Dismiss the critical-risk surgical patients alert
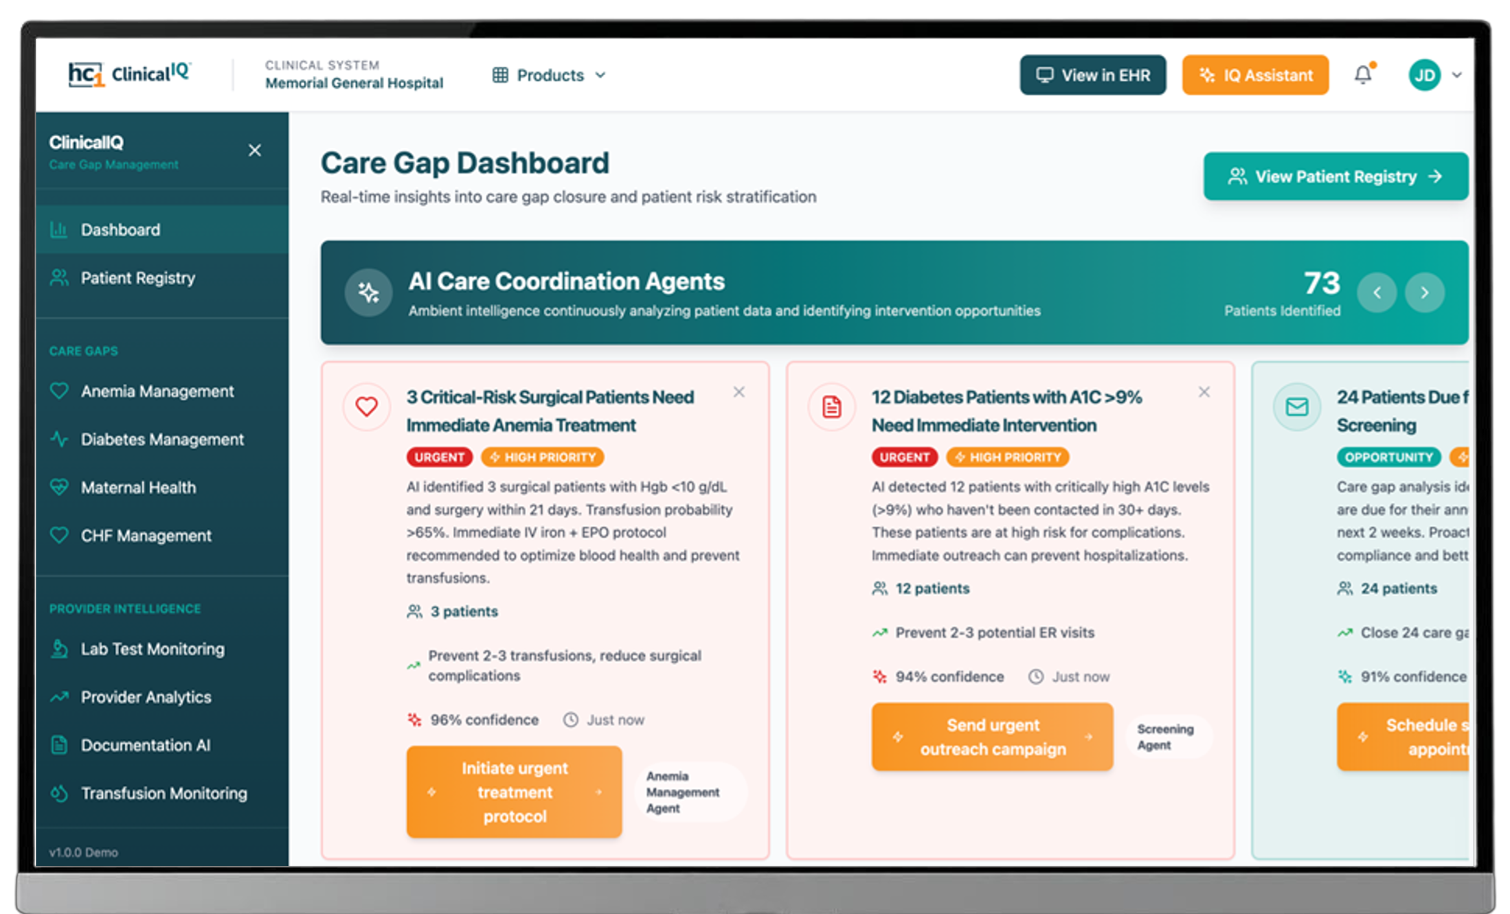1510x914 pixels. pyautogui.click(x=739, y=392)
